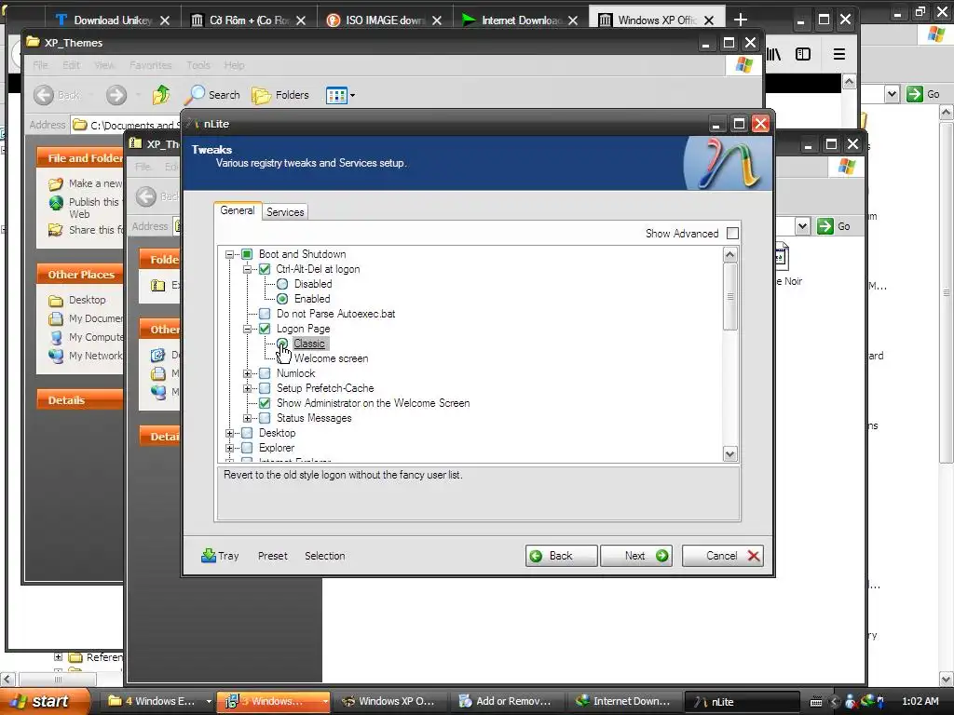Choose the Classic logon radio option
Viewport: 954px width, 715px height.
coord(282,344)
